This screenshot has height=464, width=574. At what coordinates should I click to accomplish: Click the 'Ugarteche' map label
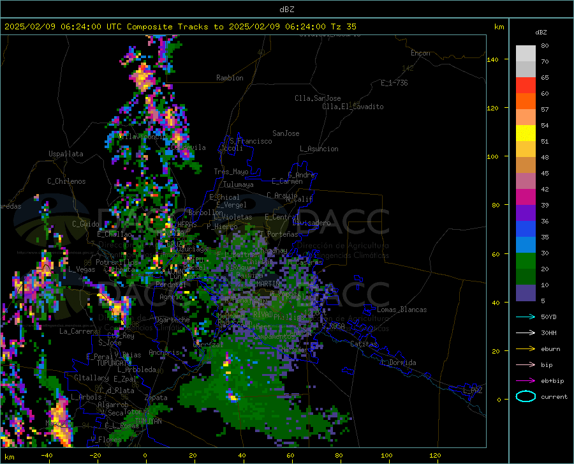click(172, 320)
